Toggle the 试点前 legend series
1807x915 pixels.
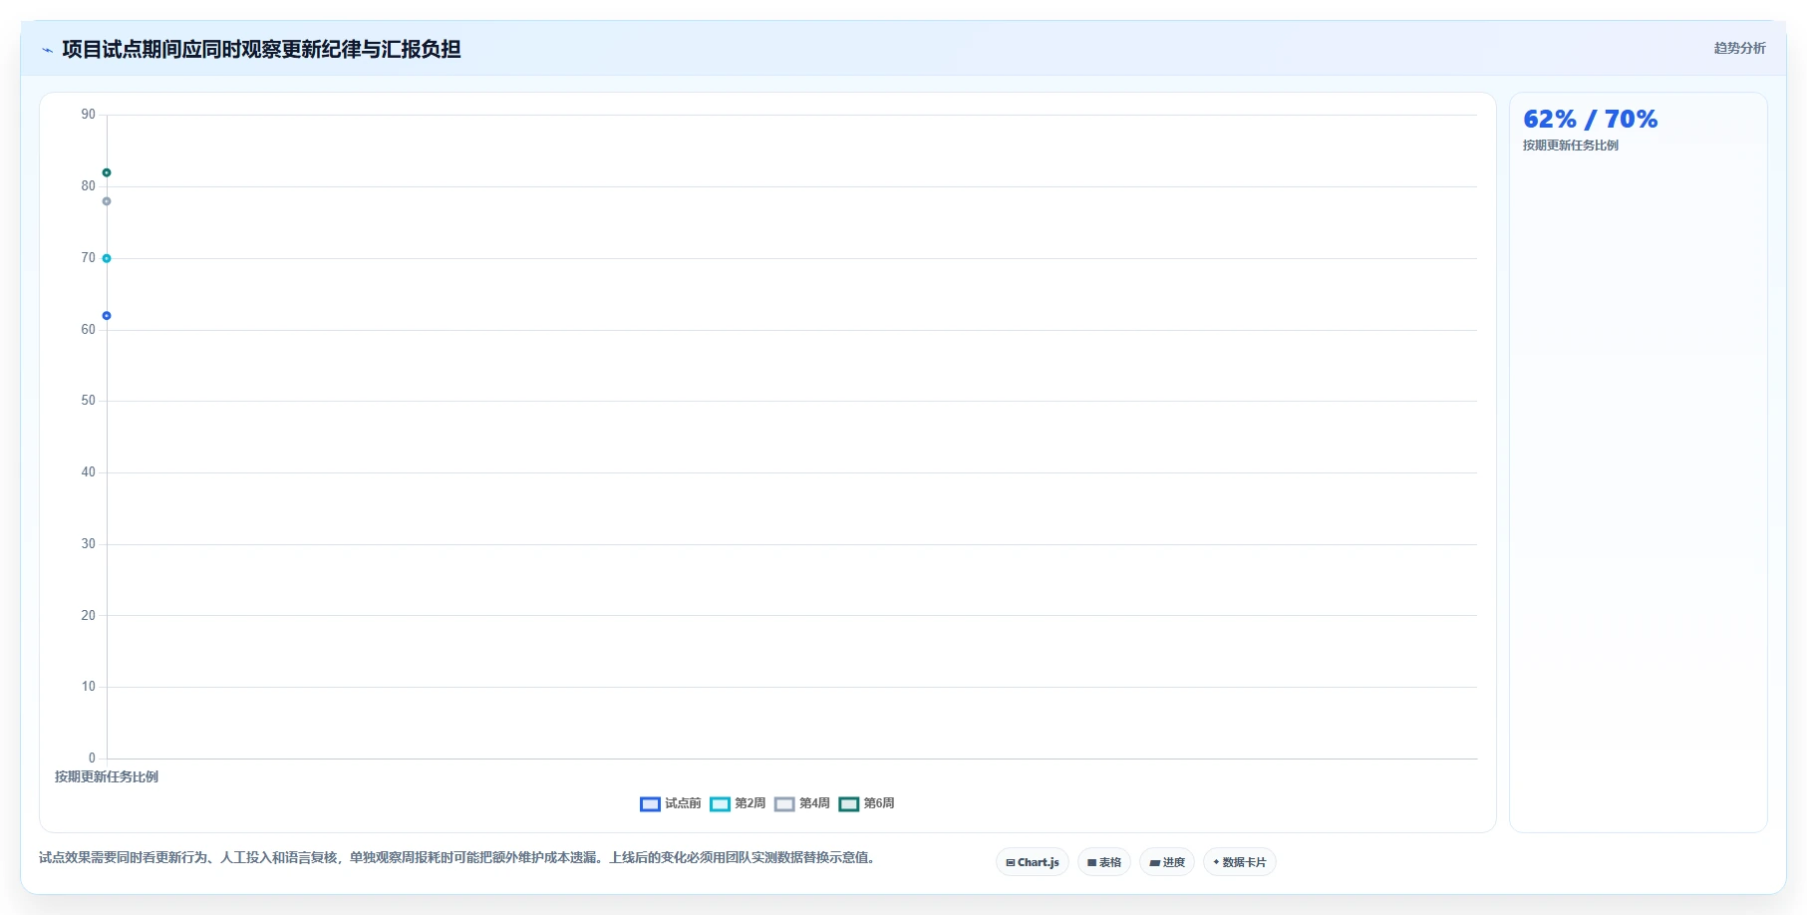coord(670,803)
